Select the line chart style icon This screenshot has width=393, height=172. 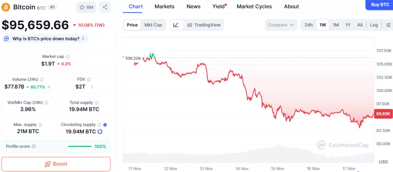(176, 25)
